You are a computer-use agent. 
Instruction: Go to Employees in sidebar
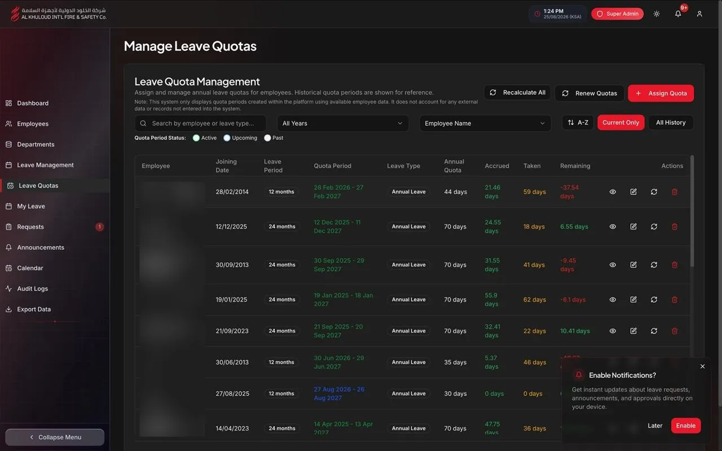coord(55,123)
